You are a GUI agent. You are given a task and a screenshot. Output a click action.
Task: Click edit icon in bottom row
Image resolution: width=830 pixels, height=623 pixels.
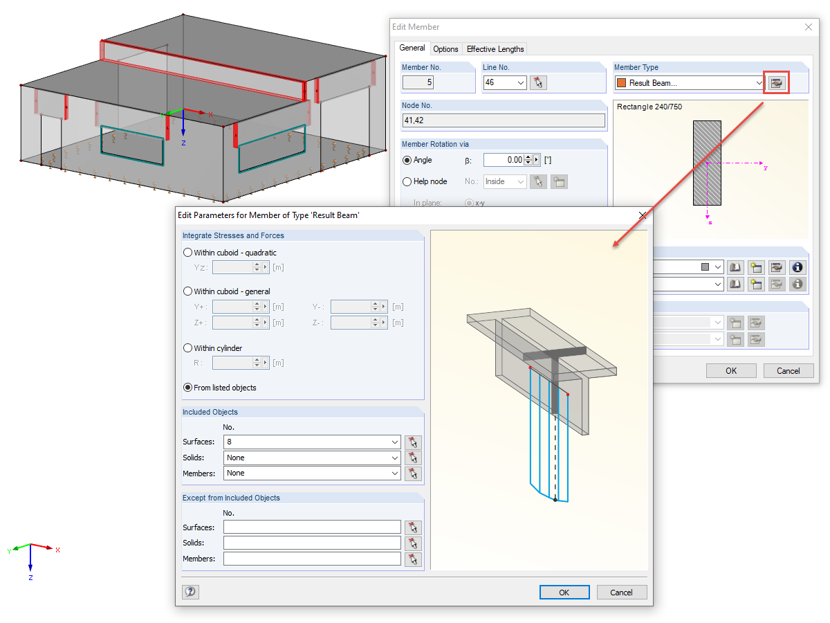pyautogui.click(x=756, y=339)
